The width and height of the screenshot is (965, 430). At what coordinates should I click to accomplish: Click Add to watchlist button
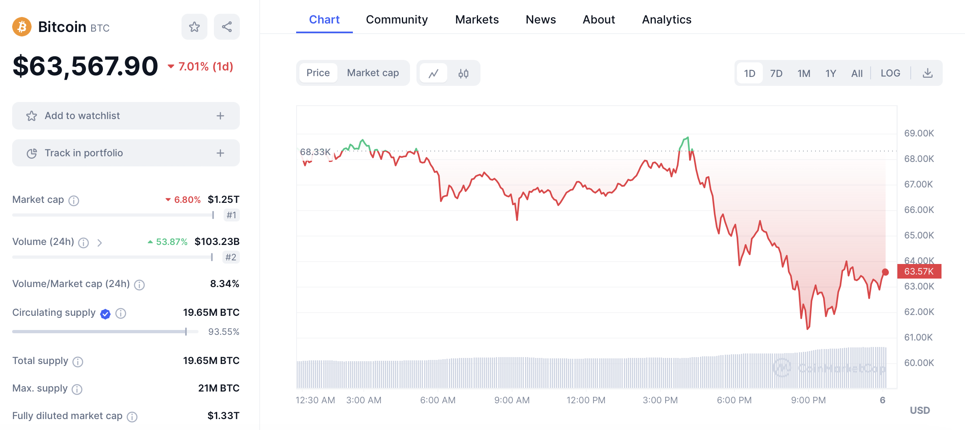(83, 116)
